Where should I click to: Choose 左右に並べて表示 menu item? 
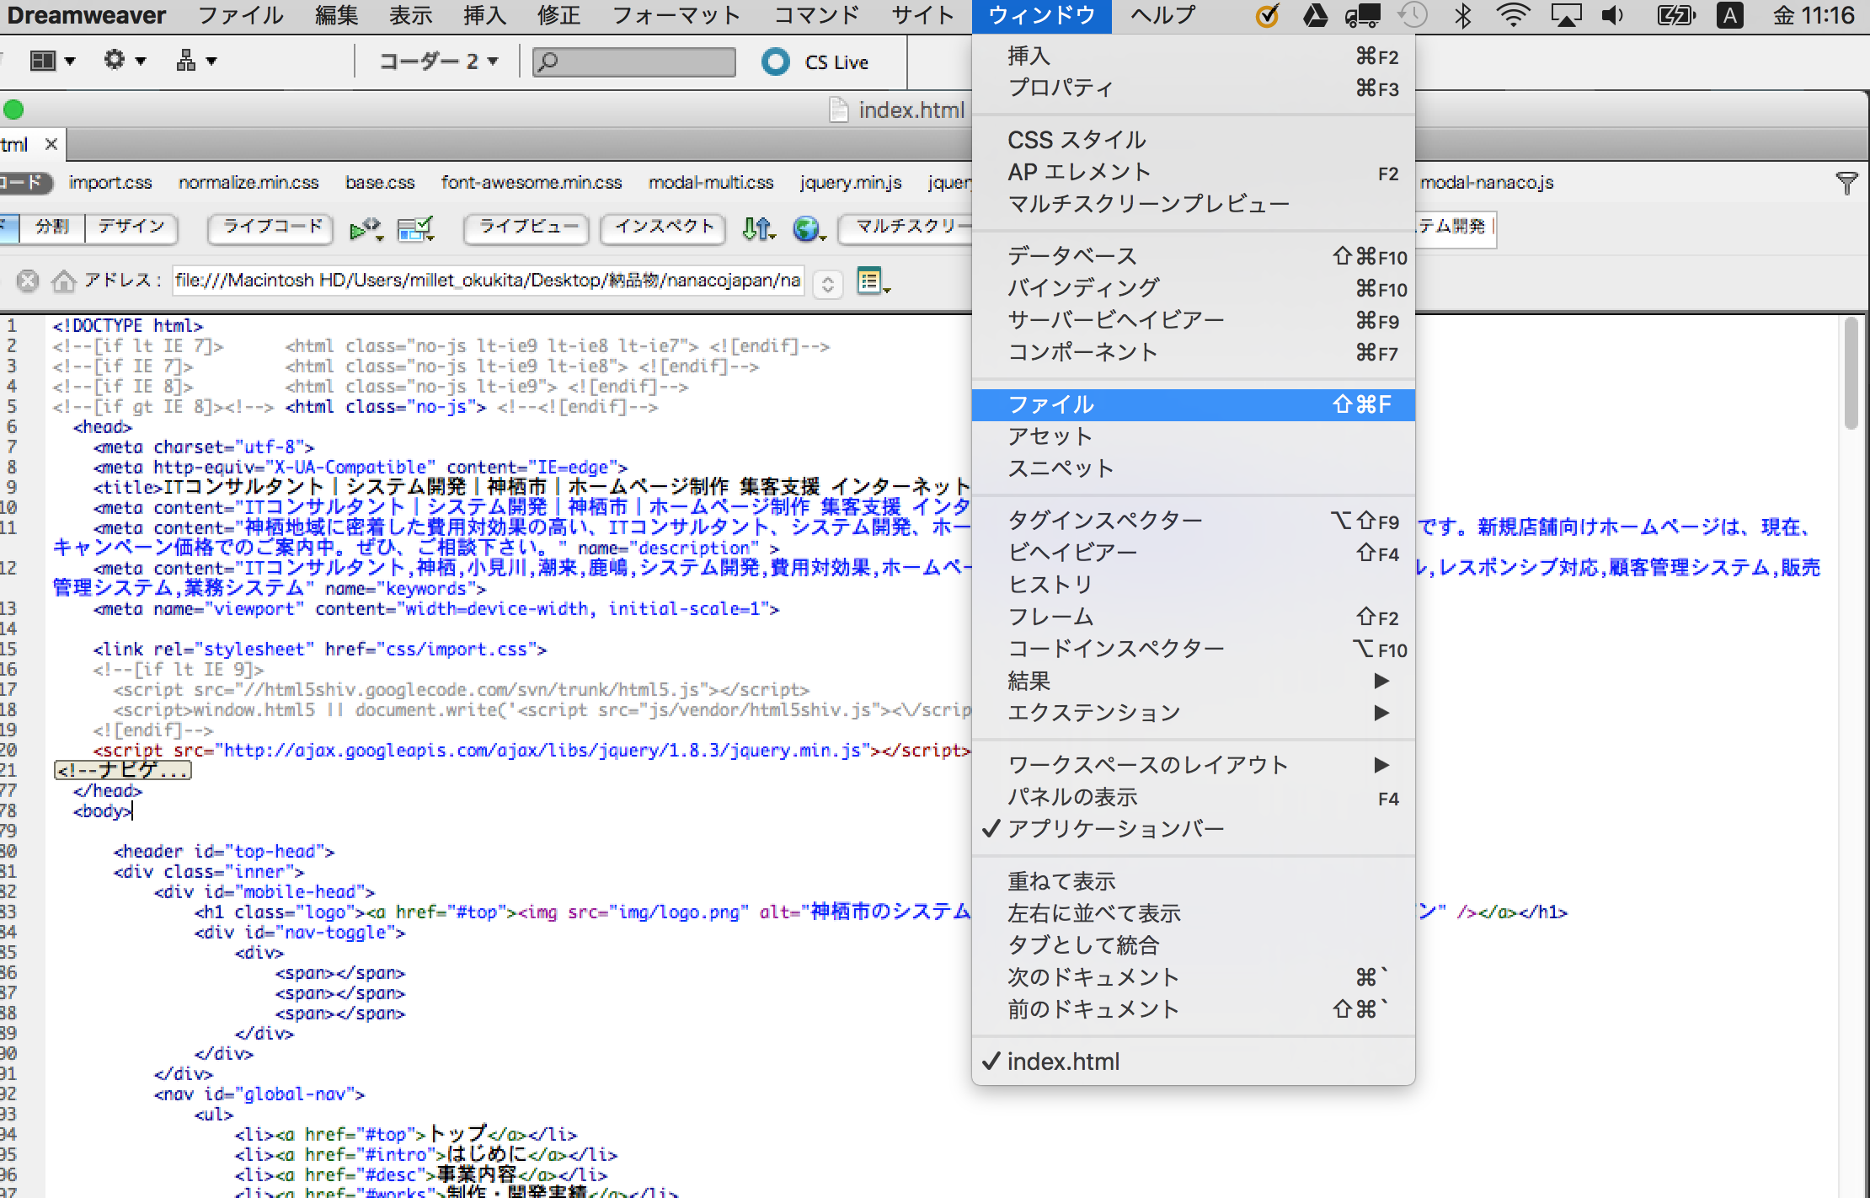tap(1193, 913)
